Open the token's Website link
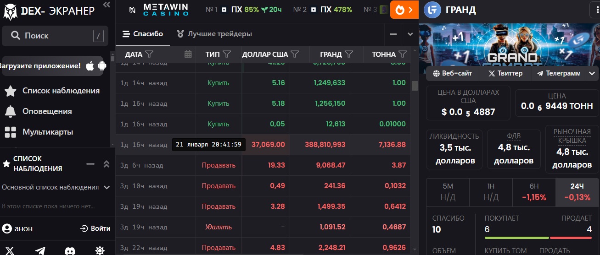Image resolution: width=600 pixels, height=255 pixels. coord(452,73)
